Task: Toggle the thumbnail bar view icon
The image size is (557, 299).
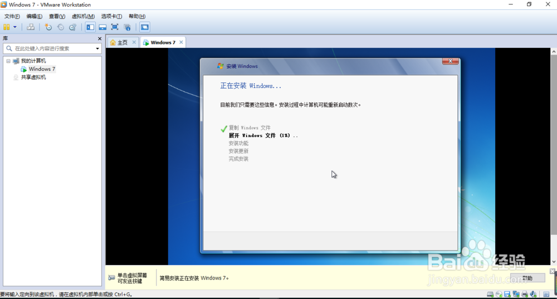Action: [x=102, y=27]
